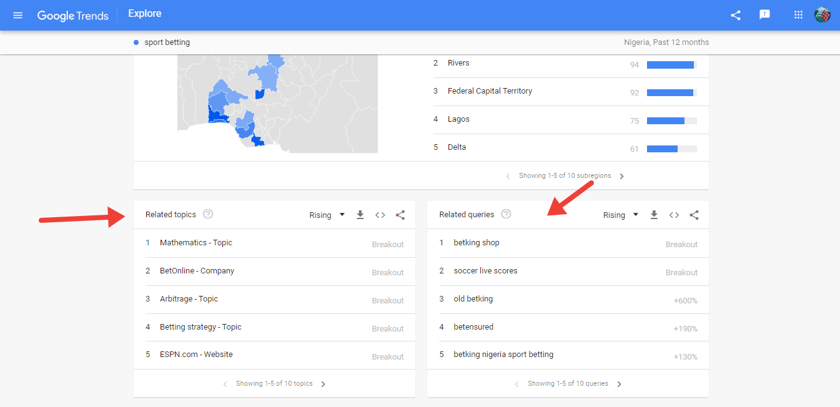Click the Delta interest bar
The image size is (840, 407).
pyautogui.click(x=672, y=149)
